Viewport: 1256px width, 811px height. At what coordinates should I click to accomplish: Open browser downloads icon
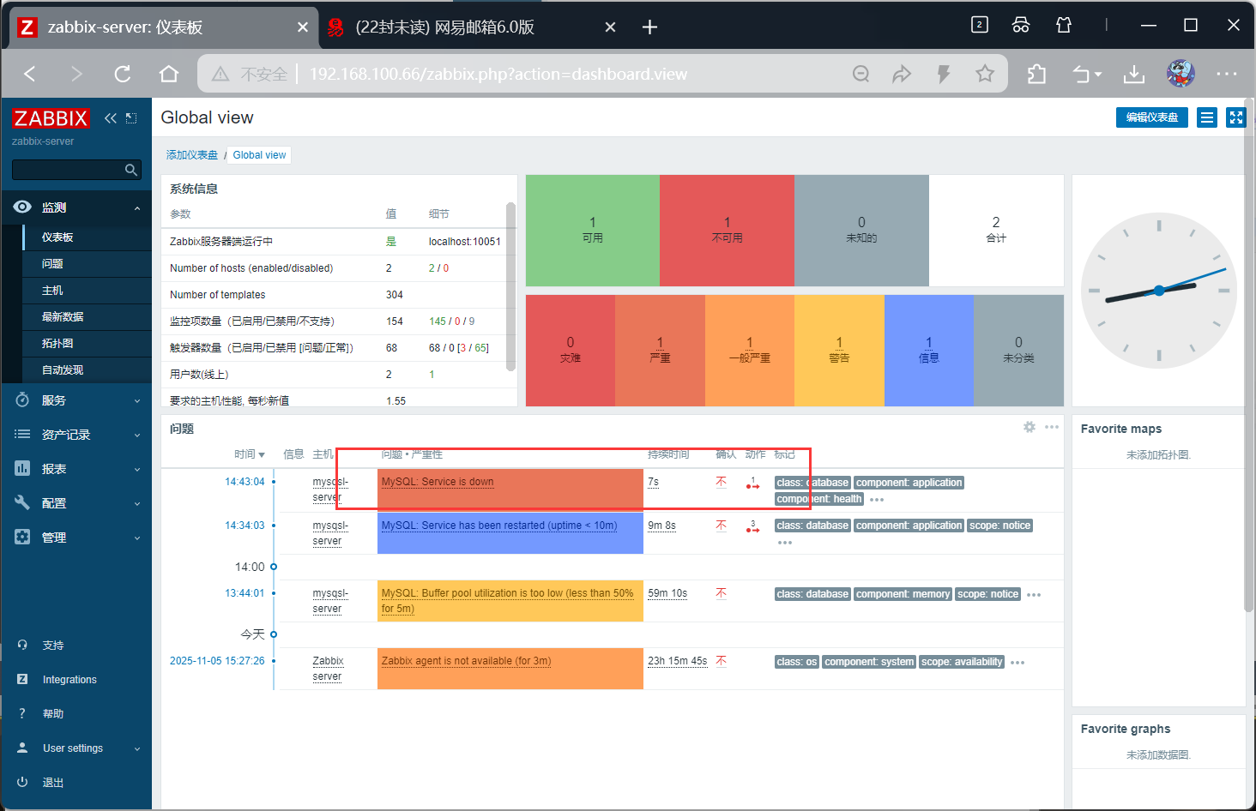[x=1134, y=75]
